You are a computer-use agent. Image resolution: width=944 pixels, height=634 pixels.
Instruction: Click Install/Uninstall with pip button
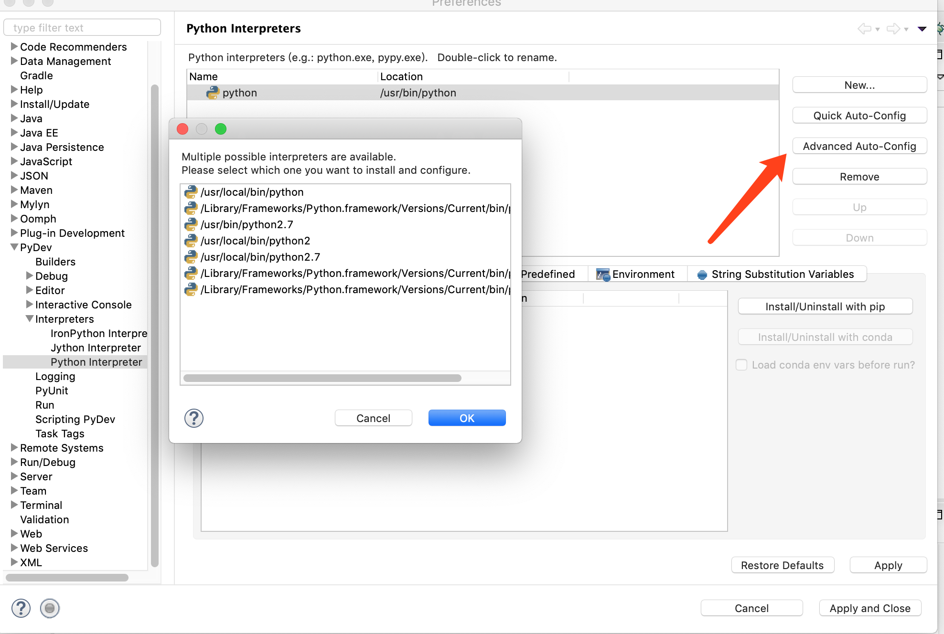click(825, 306)
